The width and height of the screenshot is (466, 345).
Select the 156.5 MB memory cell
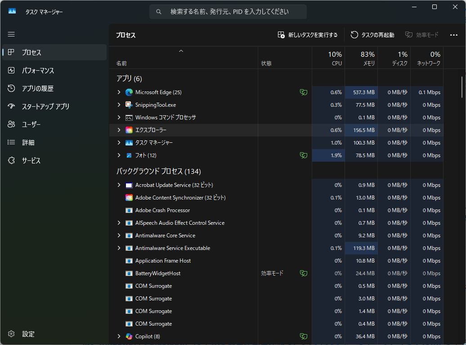(361, 130)
